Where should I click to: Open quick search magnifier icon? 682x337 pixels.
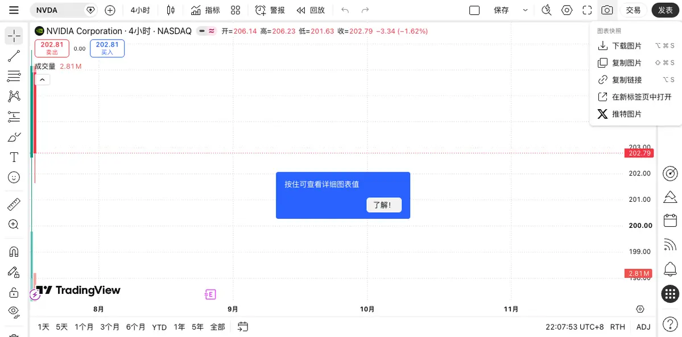(547, 10)
